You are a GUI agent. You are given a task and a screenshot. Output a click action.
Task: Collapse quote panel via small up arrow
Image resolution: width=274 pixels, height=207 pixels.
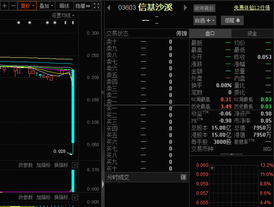tap(231, 154)
